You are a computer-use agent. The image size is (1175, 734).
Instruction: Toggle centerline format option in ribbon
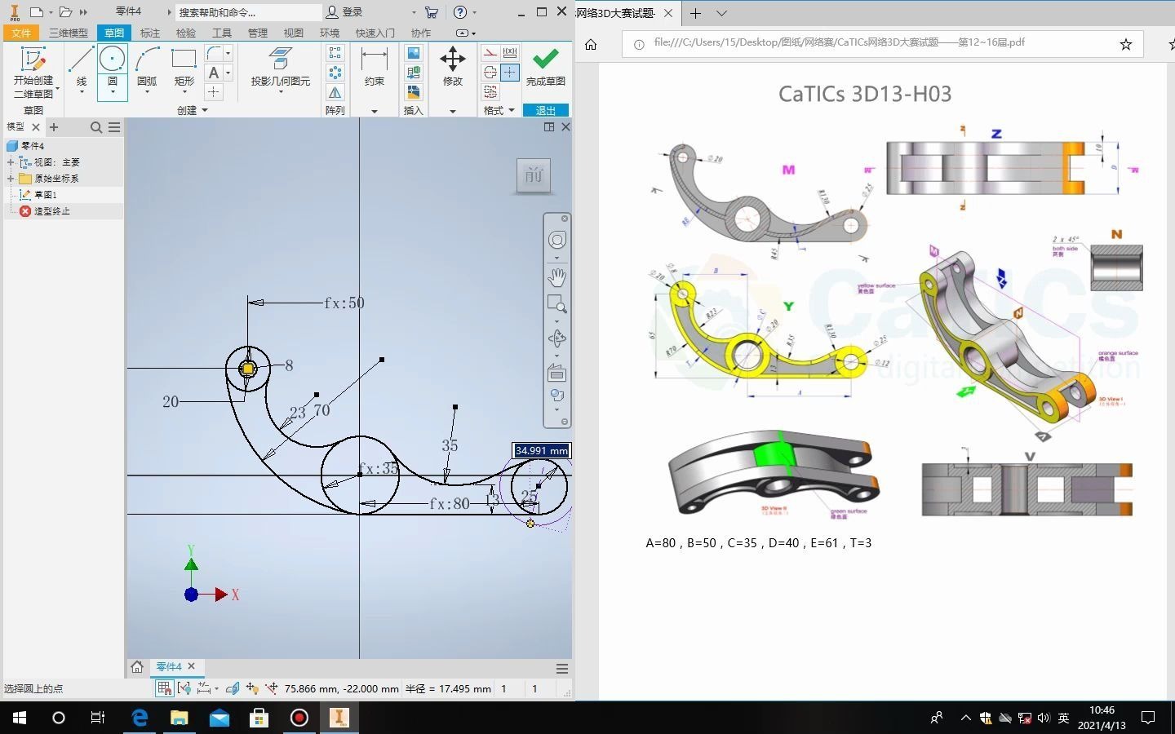[x=490, y=73]
